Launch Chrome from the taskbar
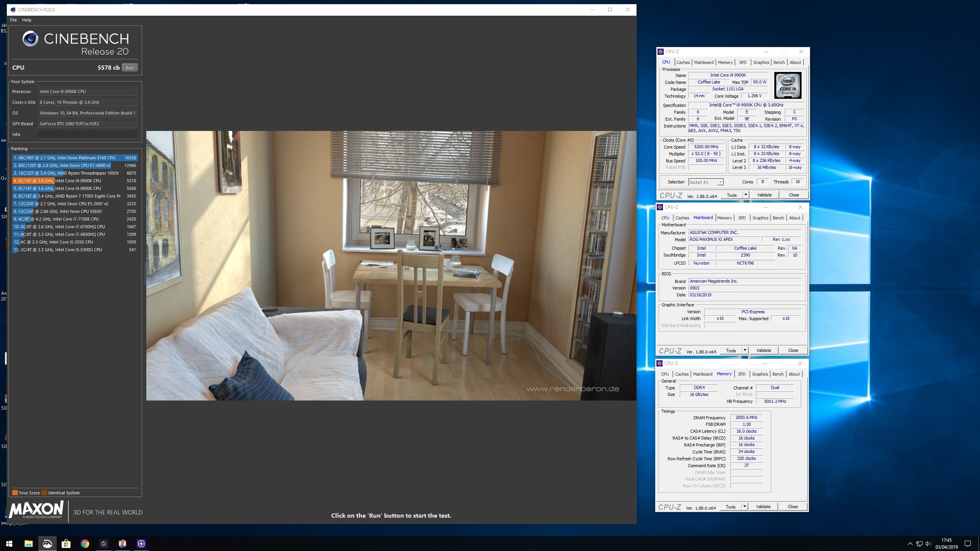This screenshot has height=551, width=980. tap(85, 543)
